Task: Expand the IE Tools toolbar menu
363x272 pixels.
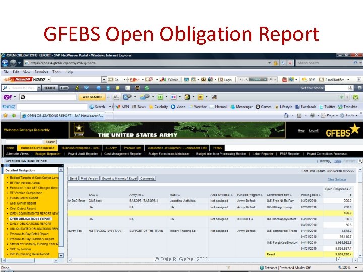Action: (349, 115)
